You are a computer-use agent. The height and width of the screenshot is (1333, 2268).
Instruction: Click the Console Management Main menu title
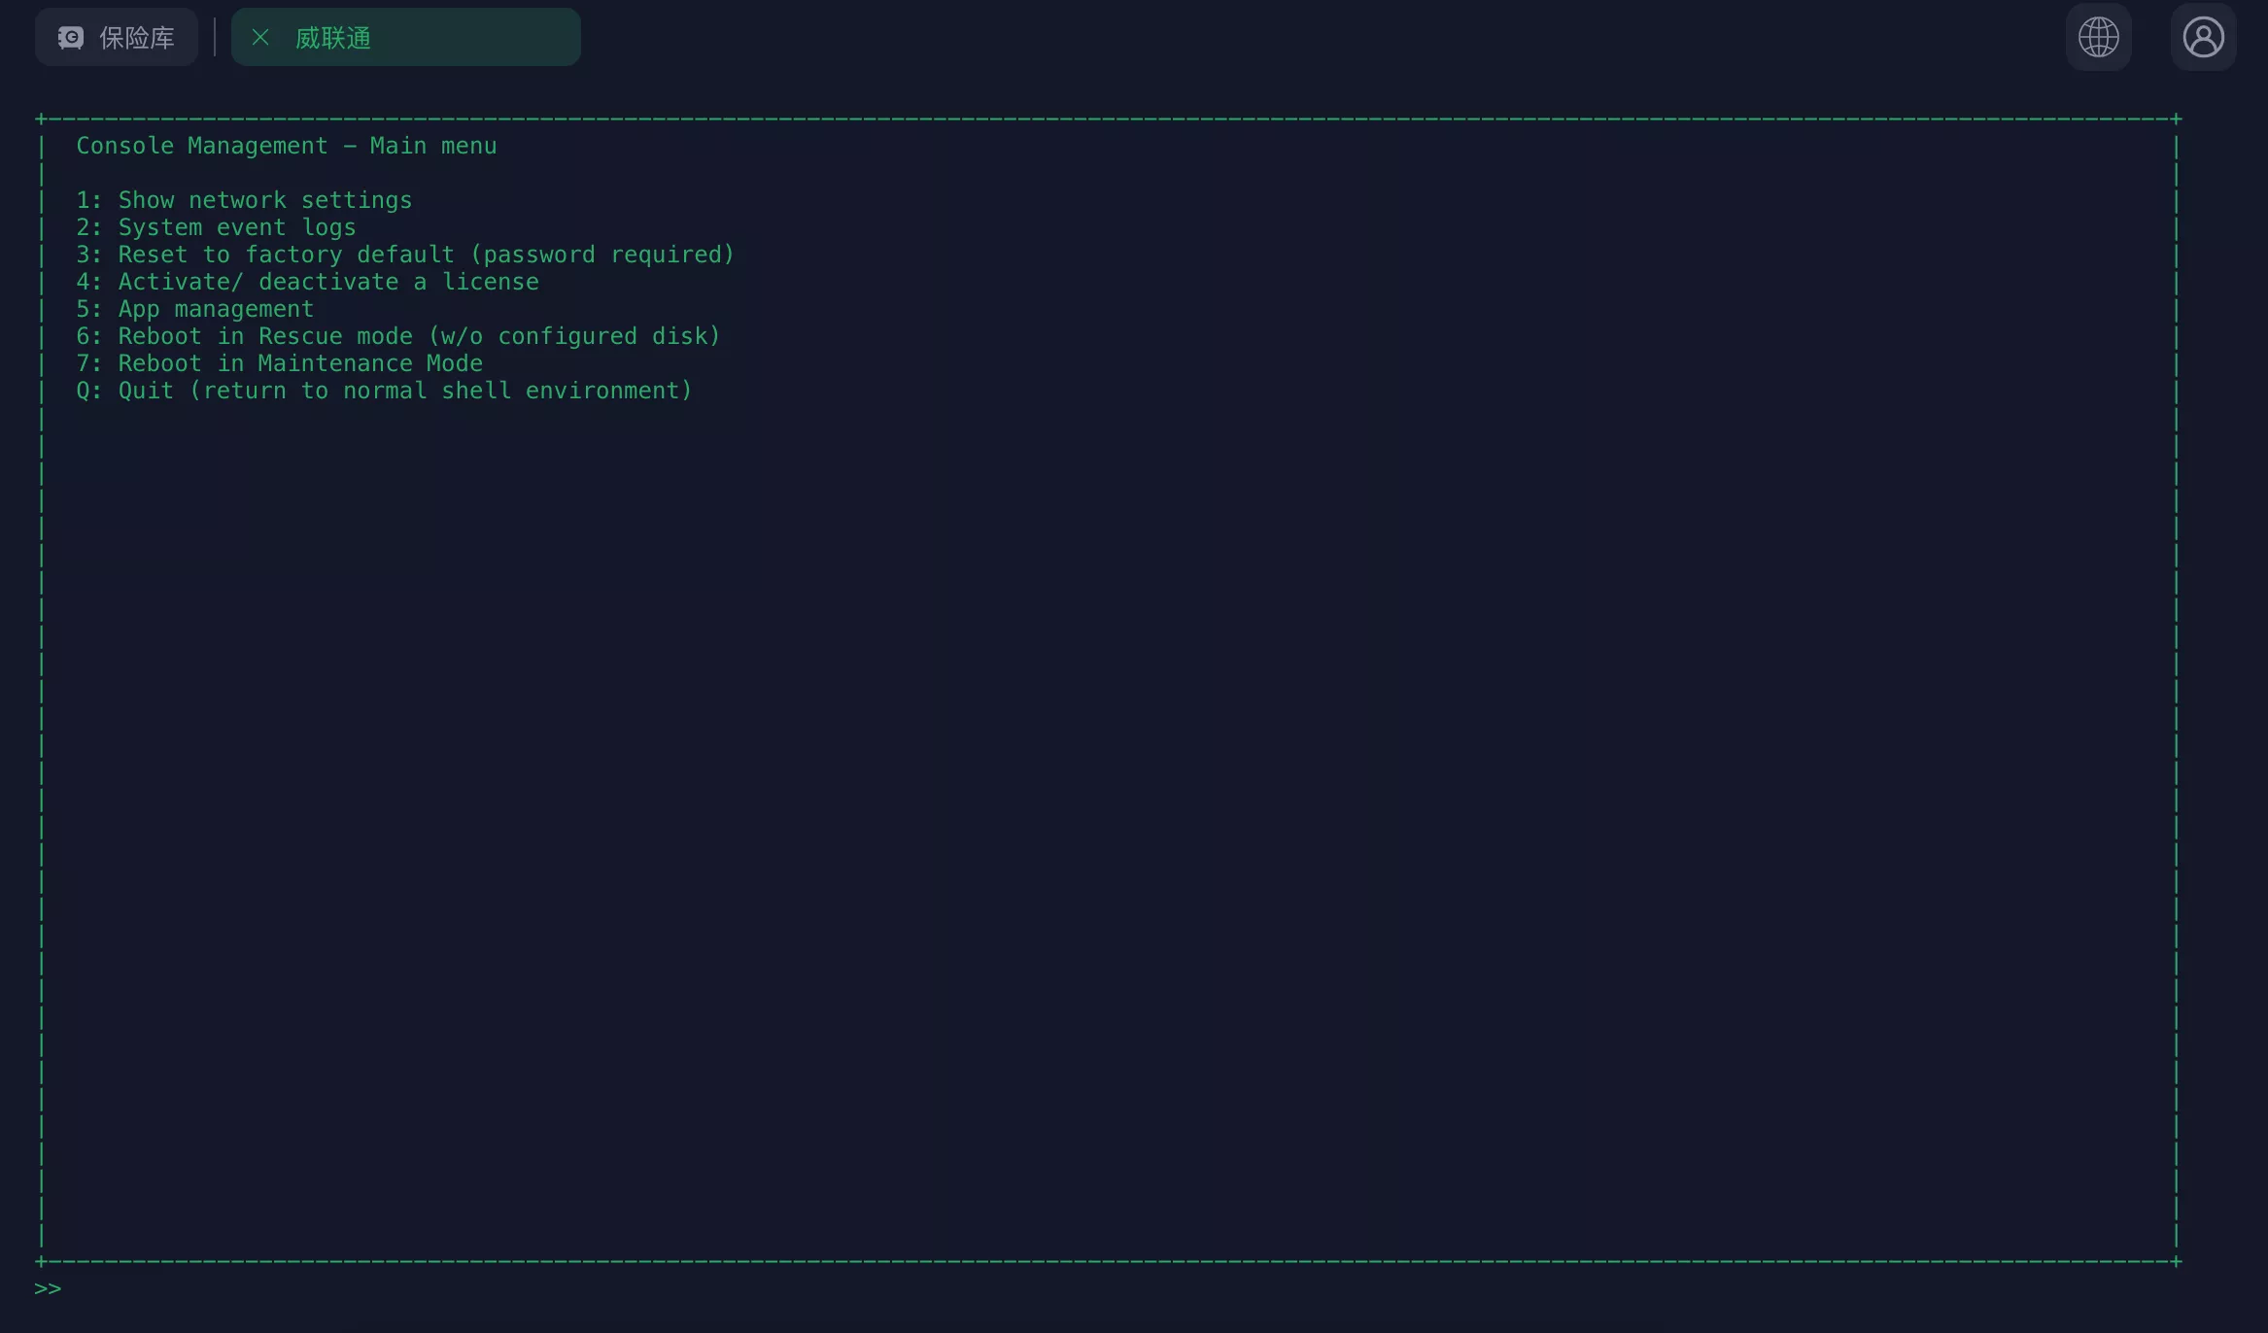pos(286,146)
